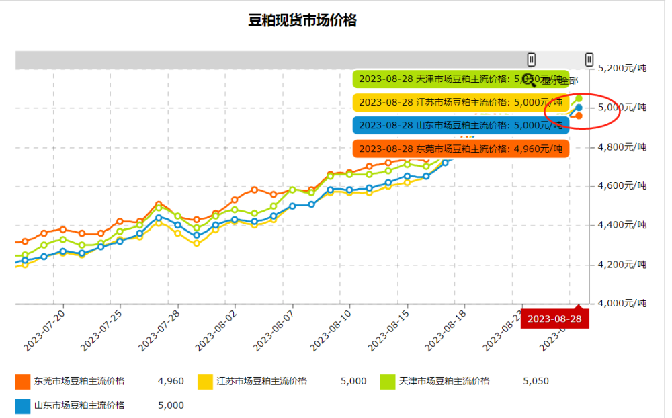Toggle the orange 东莞市场豆粕主流价格 legend swatch
672x418 pixels.
pos(22,382)
